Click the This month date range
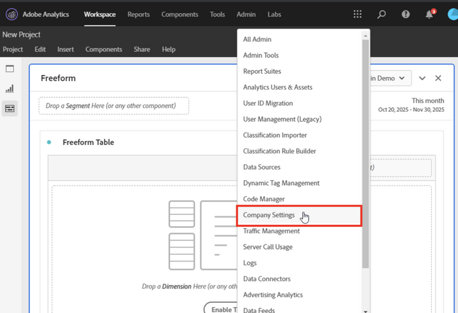This screenshot has height=313, width=458. [x=412, y=105]
